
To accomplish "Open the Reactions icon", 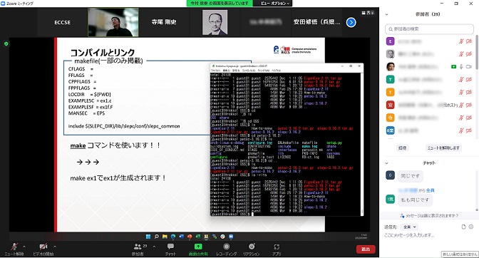I will coord(252,247).
